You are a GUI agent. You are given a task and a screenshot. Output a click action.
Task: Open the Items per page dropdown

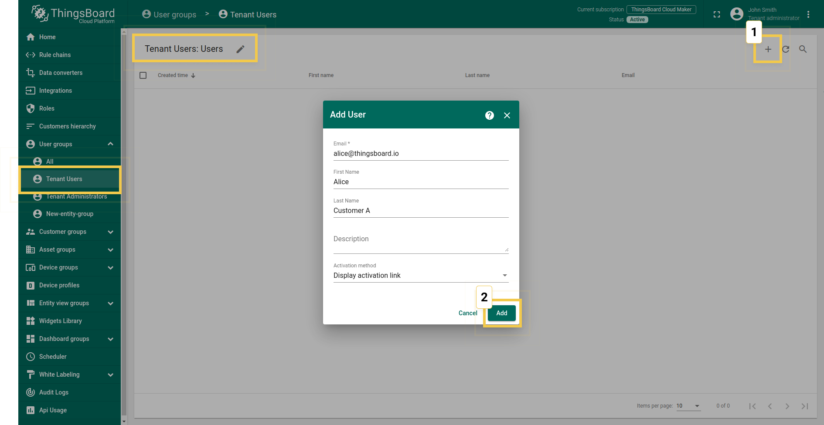pos(688,406)
